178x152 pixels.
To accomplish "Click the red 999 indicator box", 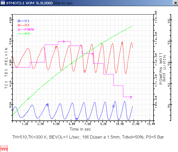I will (x=4, y=149).
